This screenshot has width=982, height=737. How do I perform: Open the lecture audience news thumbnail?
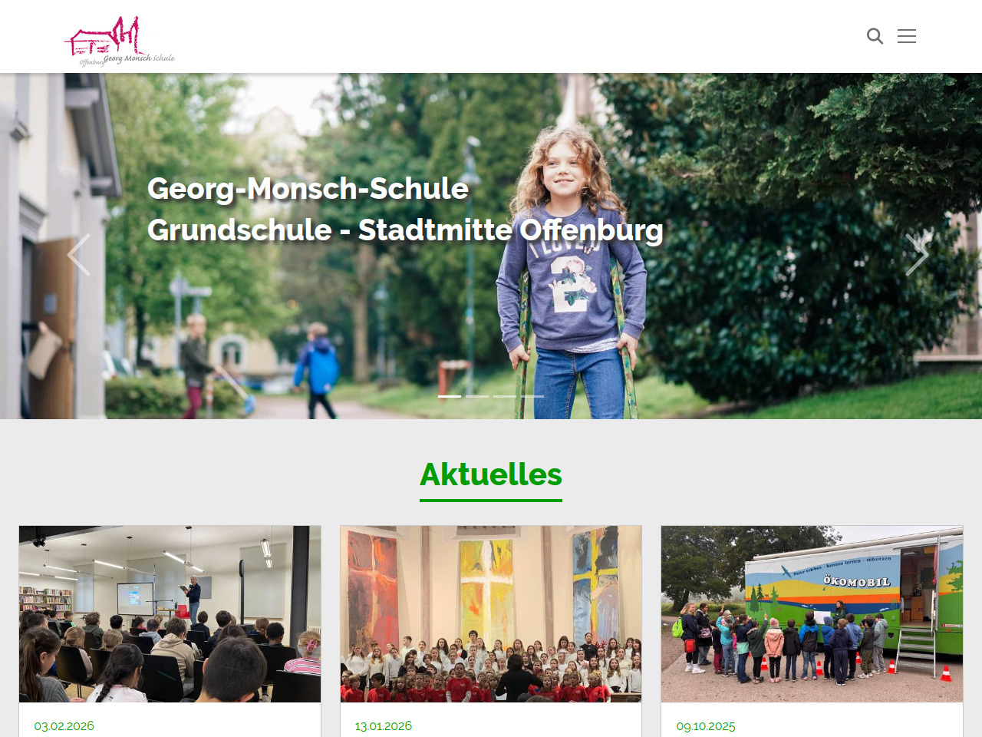170,614
